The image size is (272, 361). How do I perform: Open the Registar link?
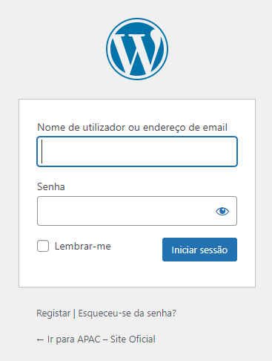53,313
